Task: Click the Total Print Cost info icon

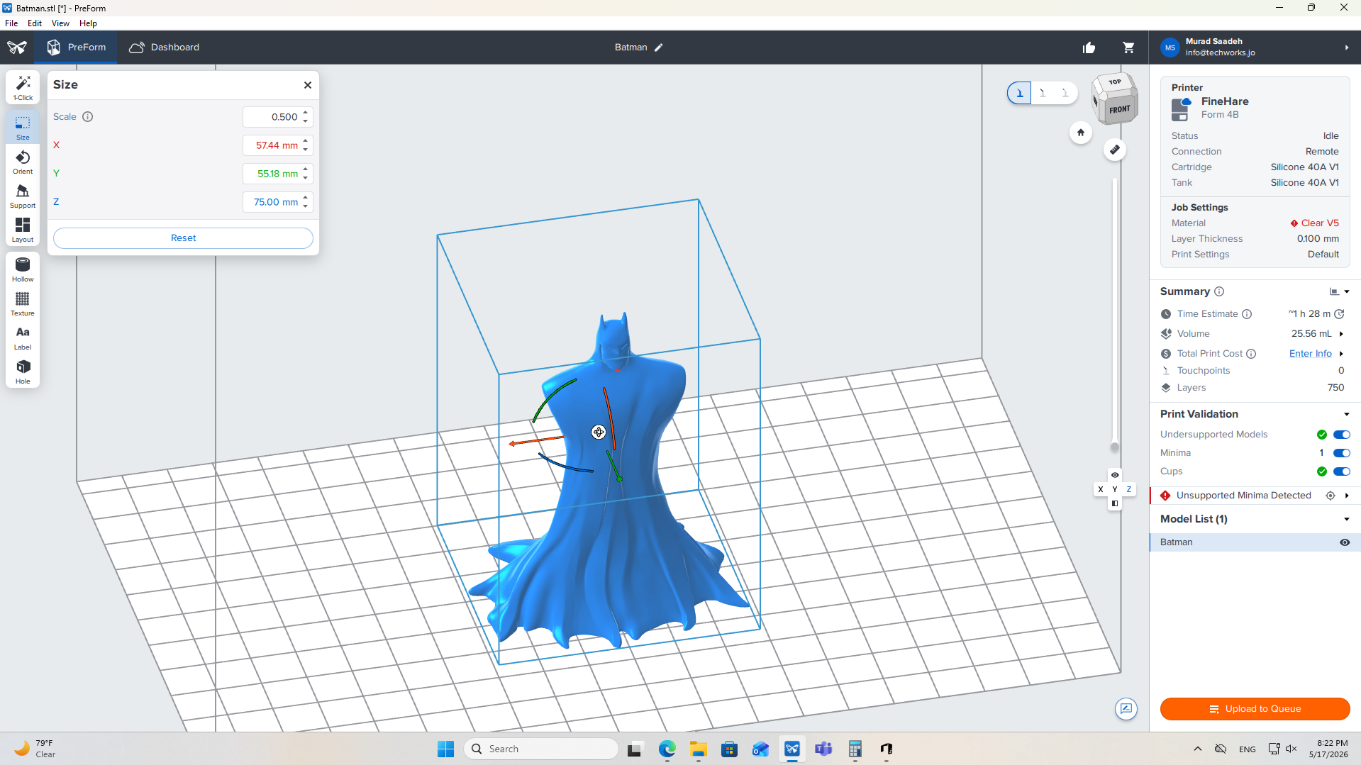Action: point(1251,354)
